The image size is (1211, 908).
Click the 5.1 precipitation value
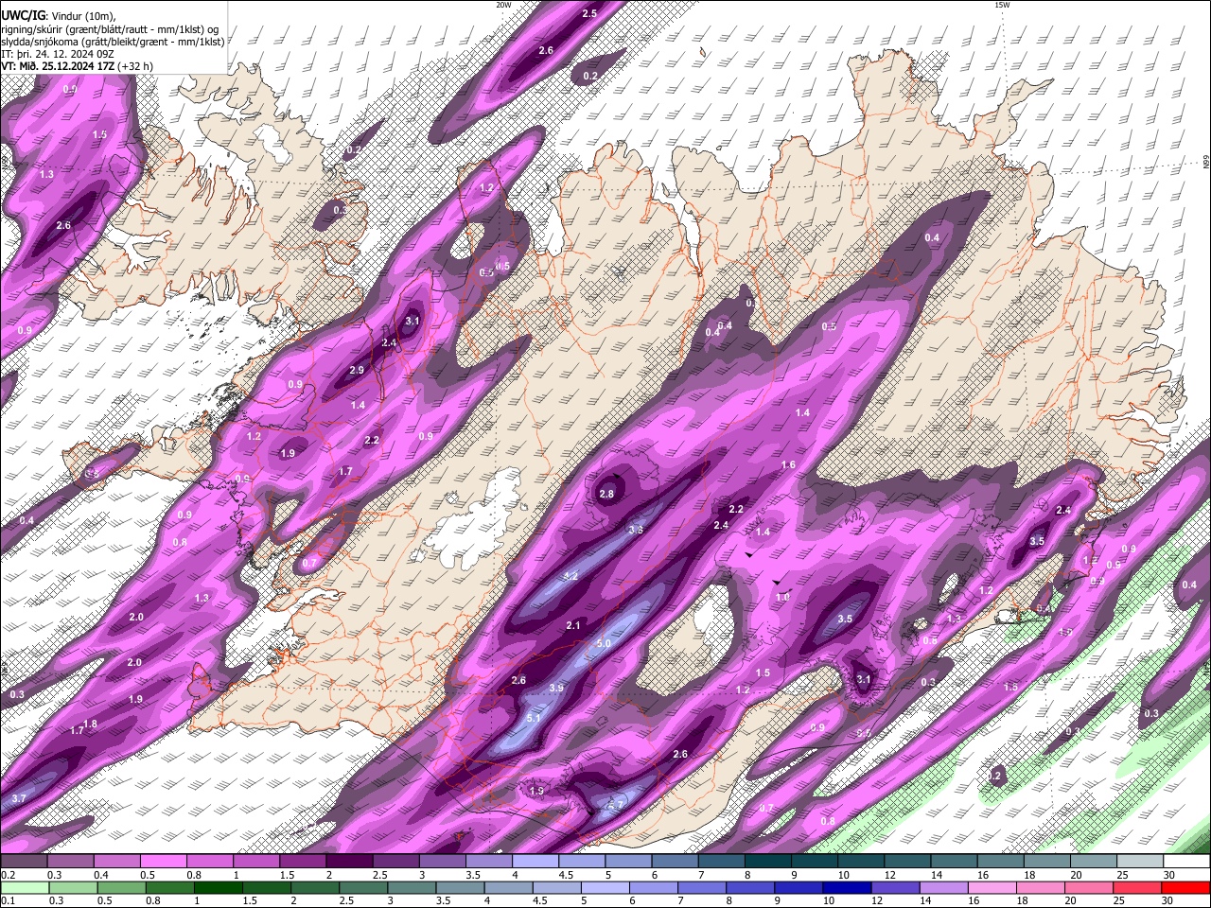533,718
